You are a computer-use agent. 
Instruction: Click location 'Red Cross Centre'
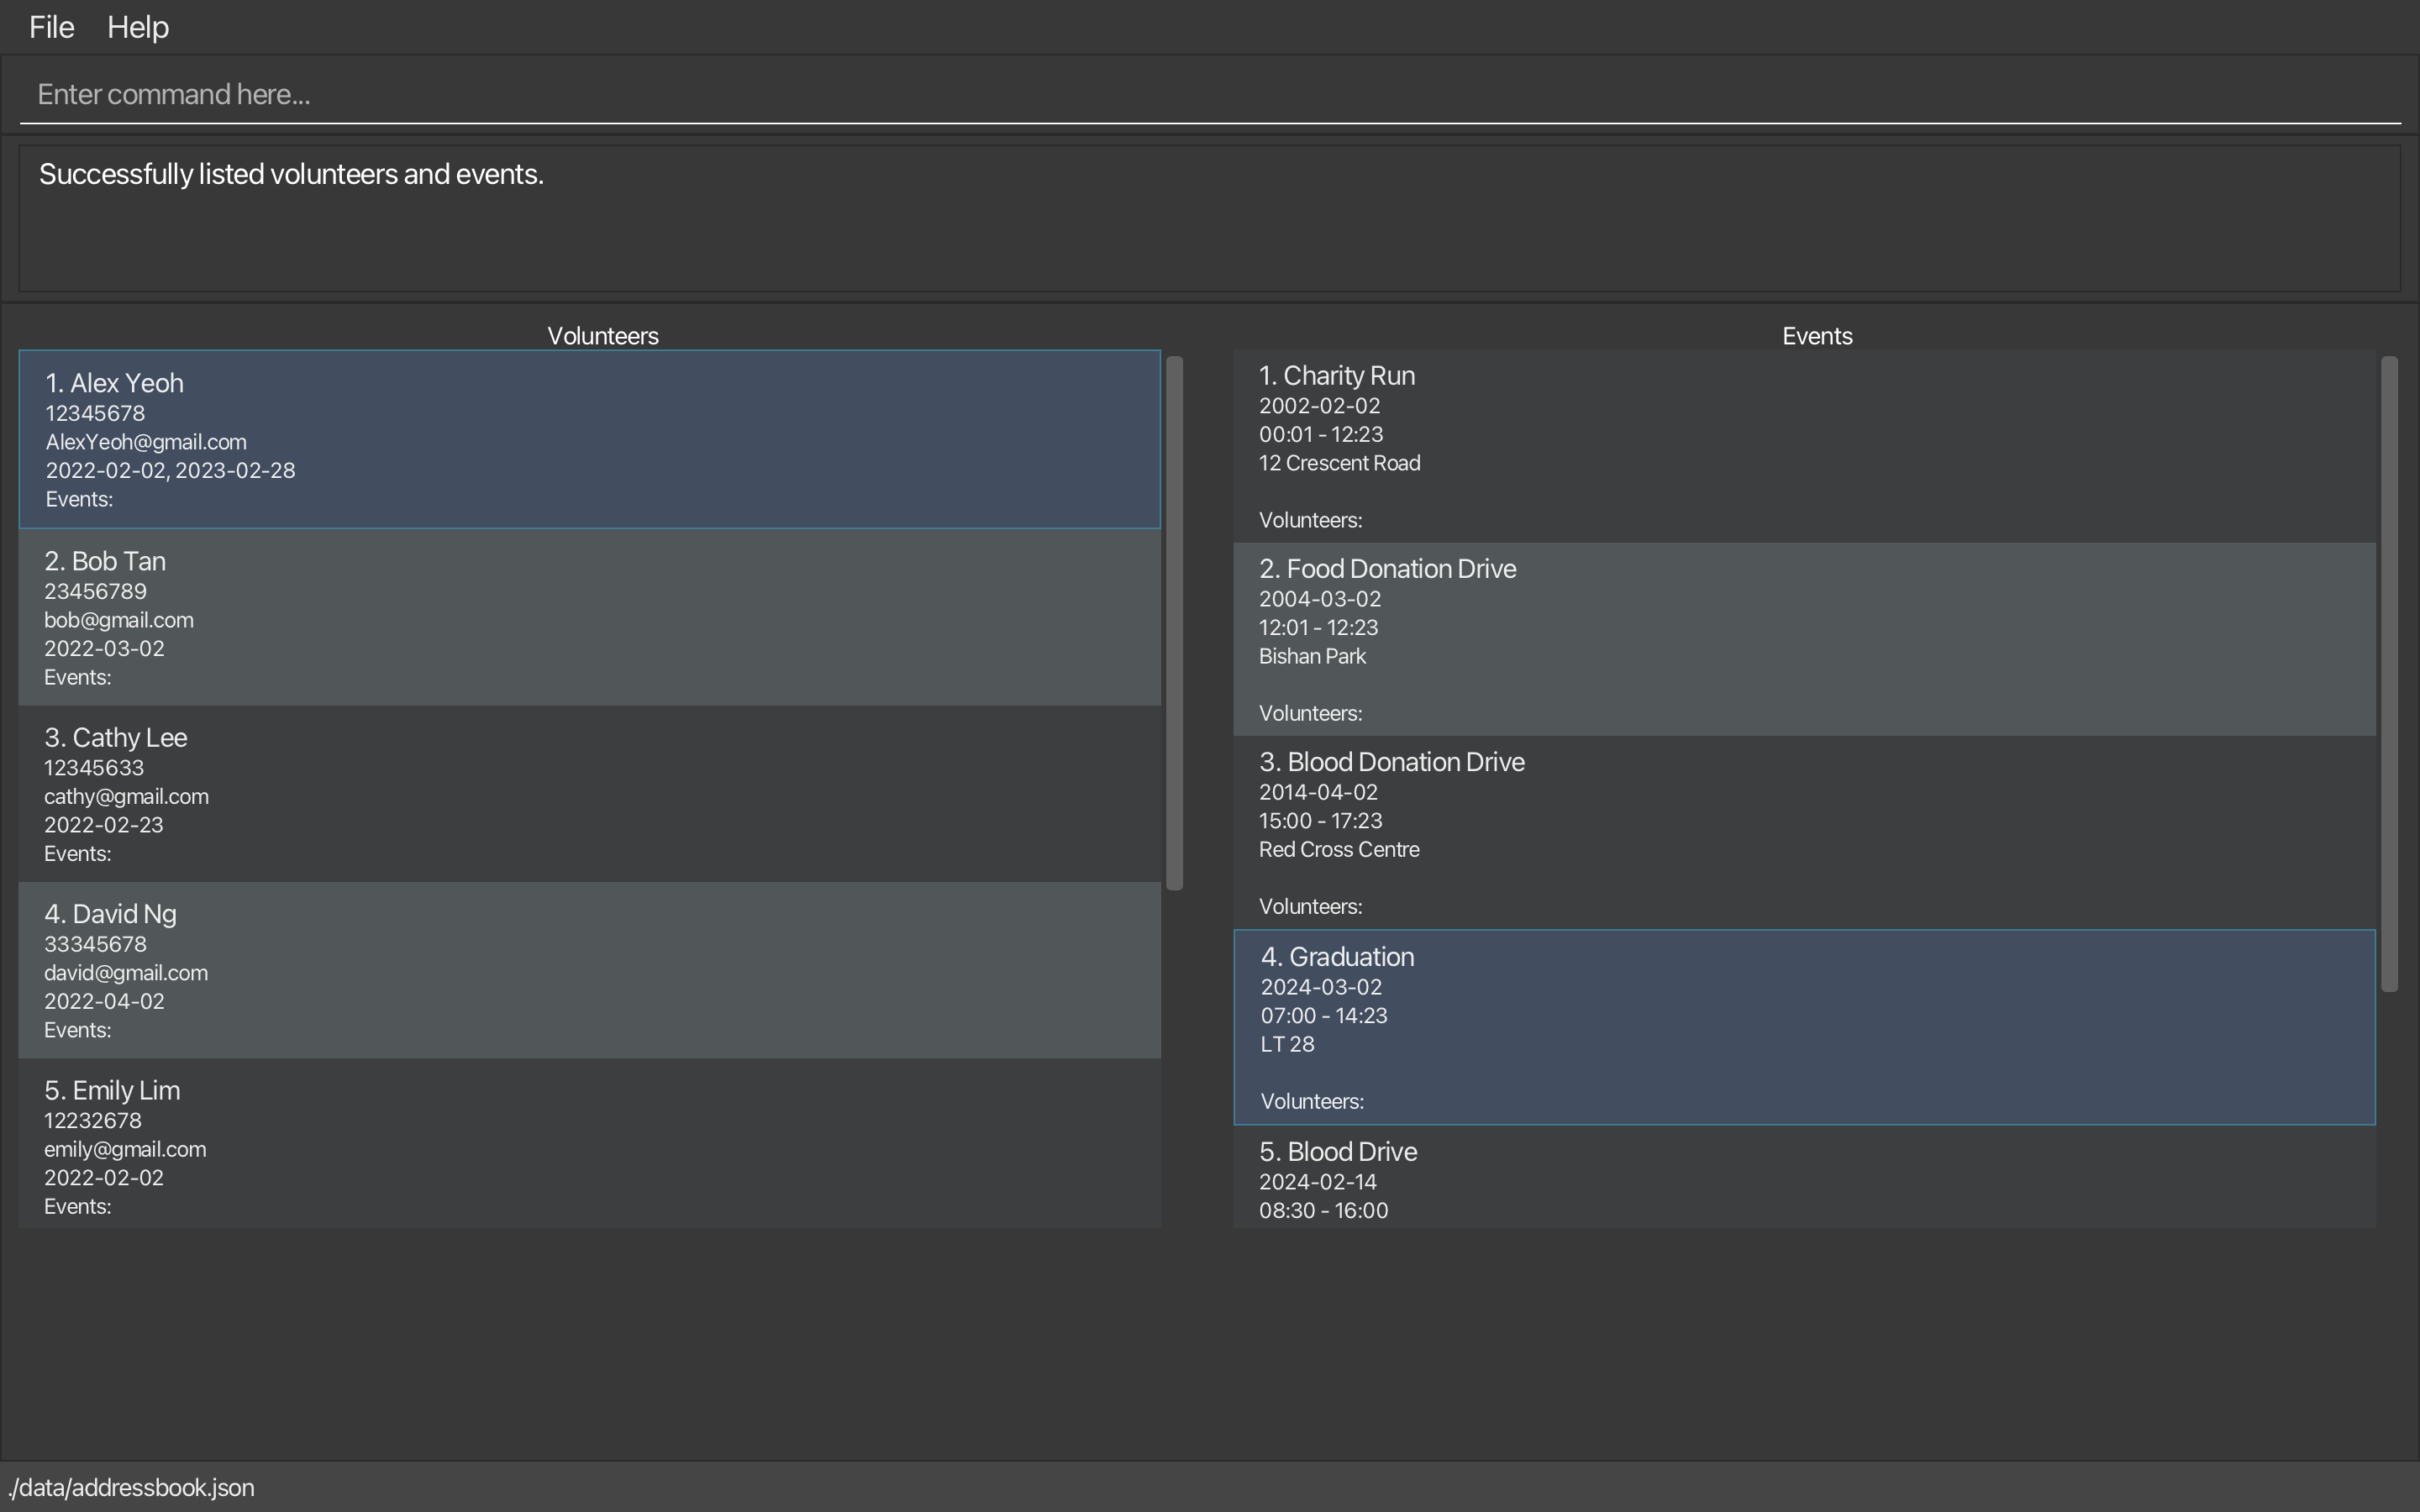pos(1339,849)
